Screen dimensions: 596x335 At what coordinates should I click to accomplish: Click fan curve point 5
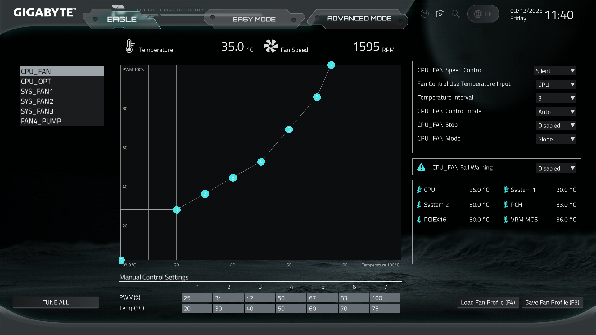(289, 129)
